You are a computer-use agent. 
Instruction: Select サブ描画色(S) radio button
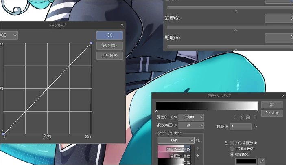pos(232,149)
